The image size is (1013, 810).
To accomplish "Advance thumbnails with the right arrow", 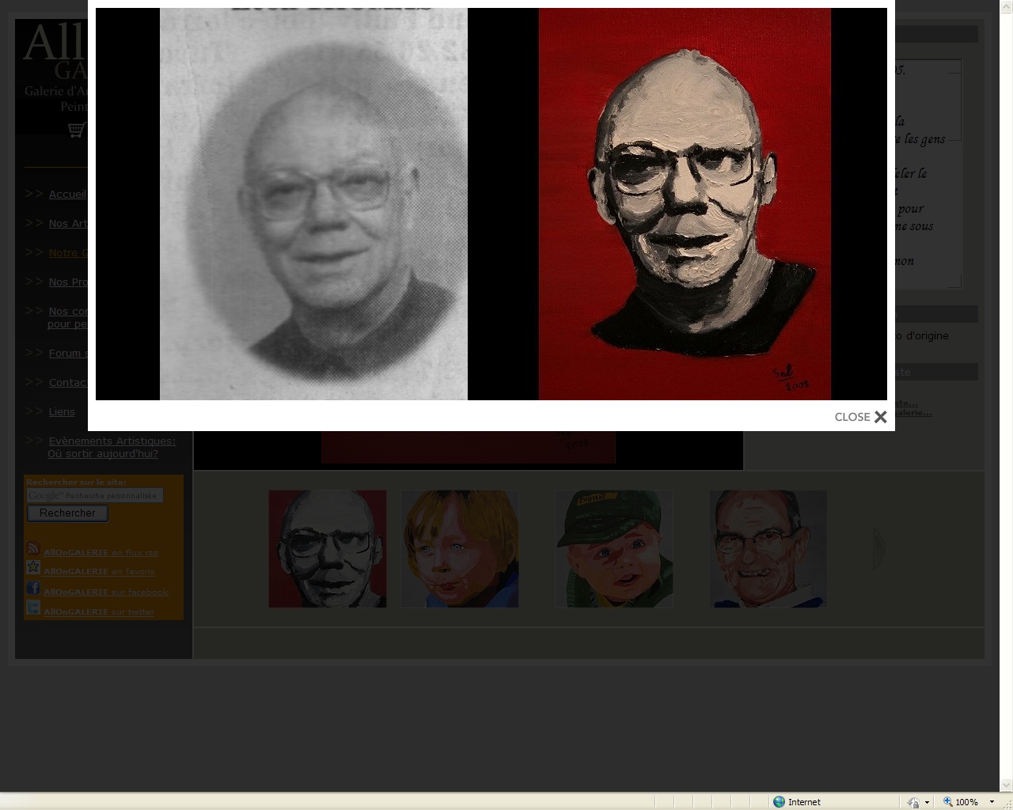I will pos(879,548).
